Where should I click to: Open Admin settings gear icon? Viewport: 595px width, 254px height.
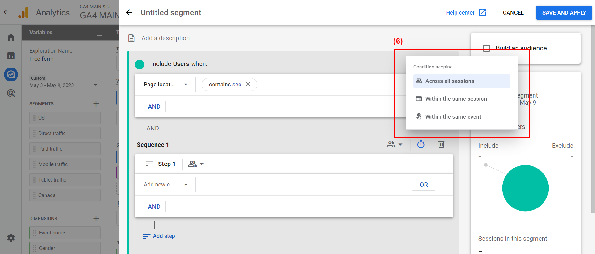click(11, 238)
